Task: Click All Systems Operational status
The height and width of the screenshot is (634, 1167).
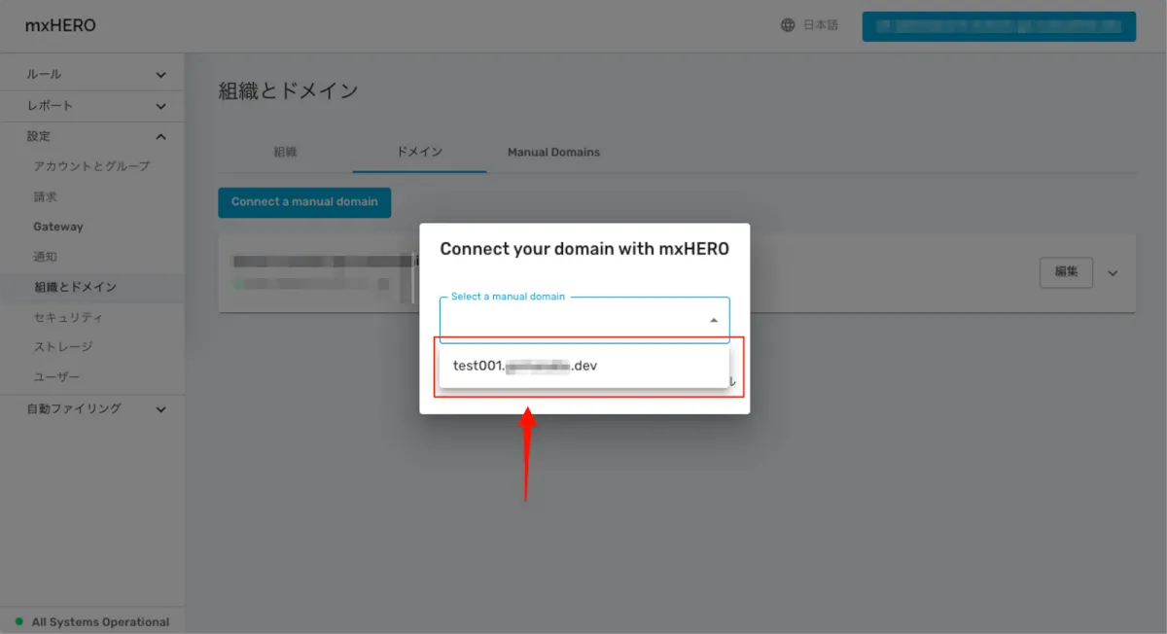Action: [100, 621]
